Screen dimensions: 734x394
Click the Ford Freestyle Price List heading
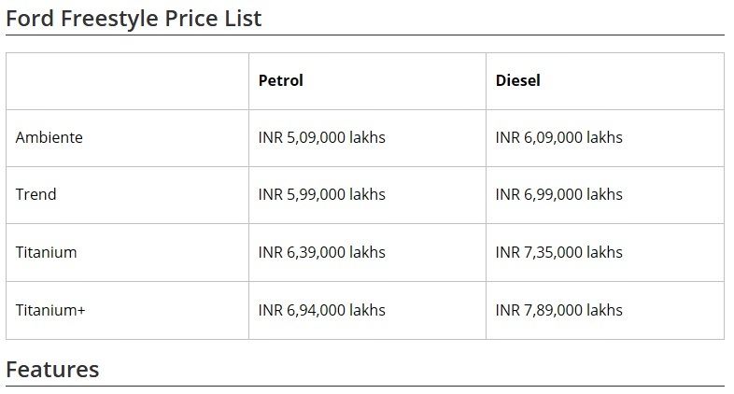tap(134, 19)
